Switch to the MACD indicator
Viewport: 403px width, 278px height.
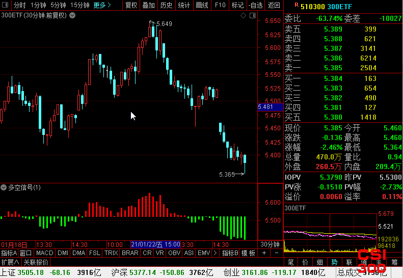44,253
